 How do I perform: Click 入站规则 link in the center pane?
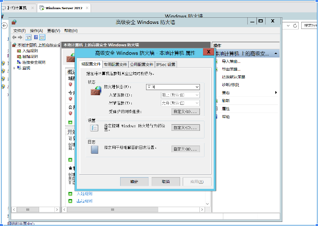84,194
